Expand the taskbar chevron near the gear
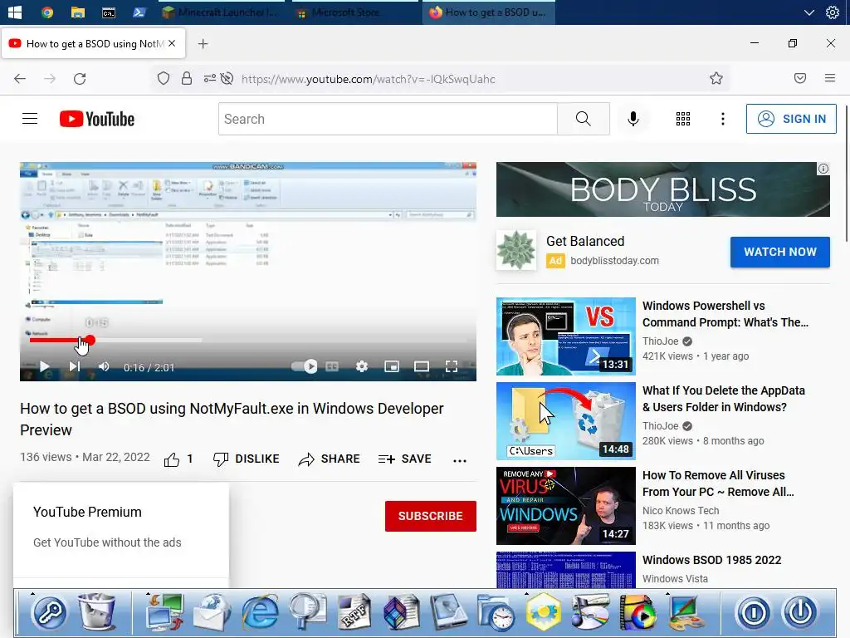This screenshot has width=850, height=638. pos(808,12)
